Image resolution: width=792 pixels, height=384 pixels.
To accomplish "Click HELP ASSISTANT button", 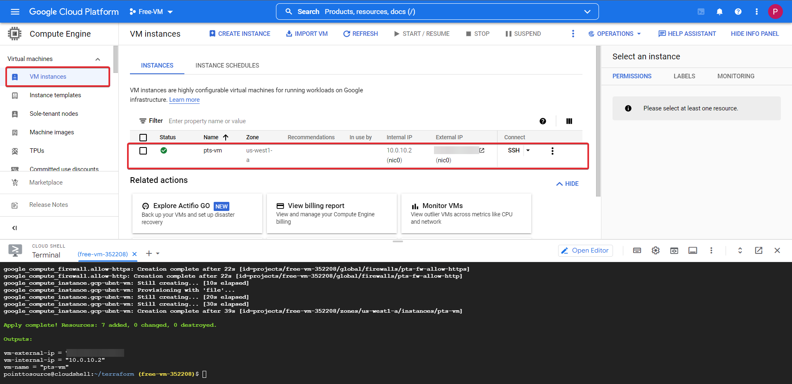I will click(687, 34).
